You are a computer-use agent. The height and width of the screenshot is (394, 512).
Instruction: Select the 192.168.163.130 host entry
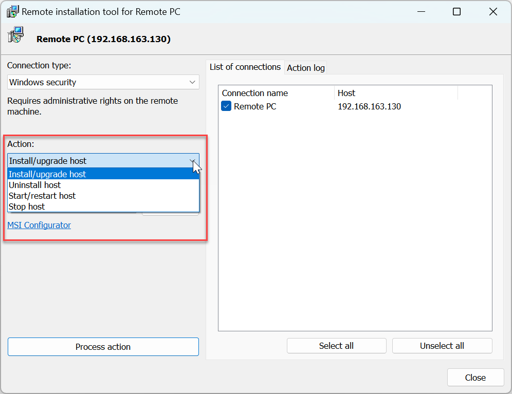[x=369, y=107]
